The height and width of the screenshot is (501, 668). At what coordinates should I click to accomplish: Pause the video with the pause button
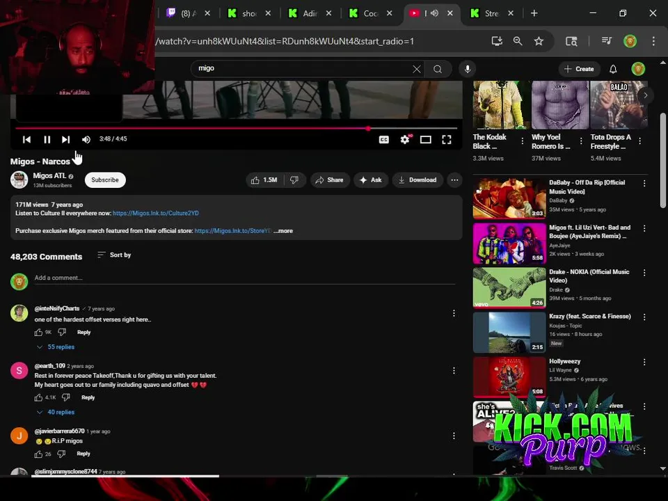tap(47, 140)
